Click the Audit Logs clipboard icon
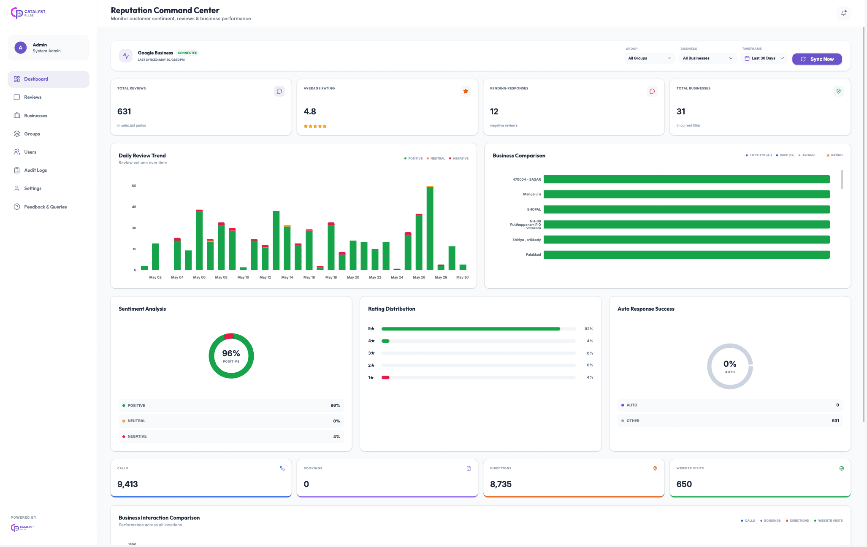This screenshot has height=547, width=867. point(17,170)
